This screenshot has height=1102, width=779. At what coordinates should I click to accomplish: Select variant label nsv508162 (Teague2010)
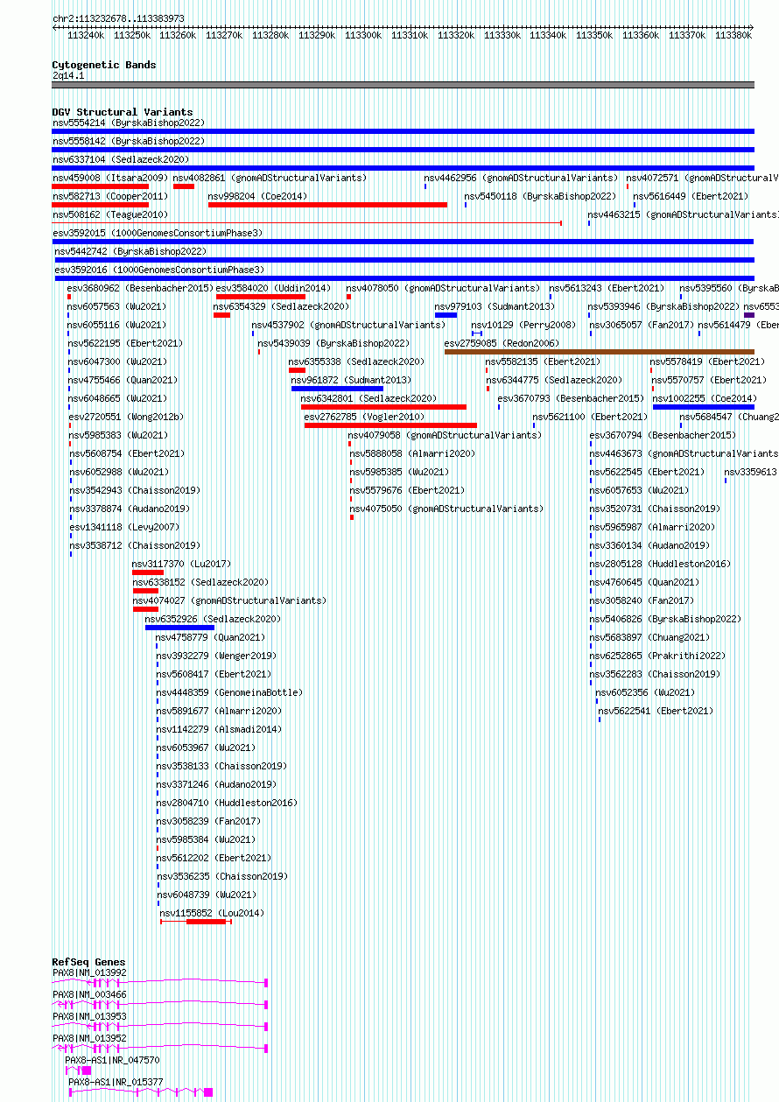(109, 214)
